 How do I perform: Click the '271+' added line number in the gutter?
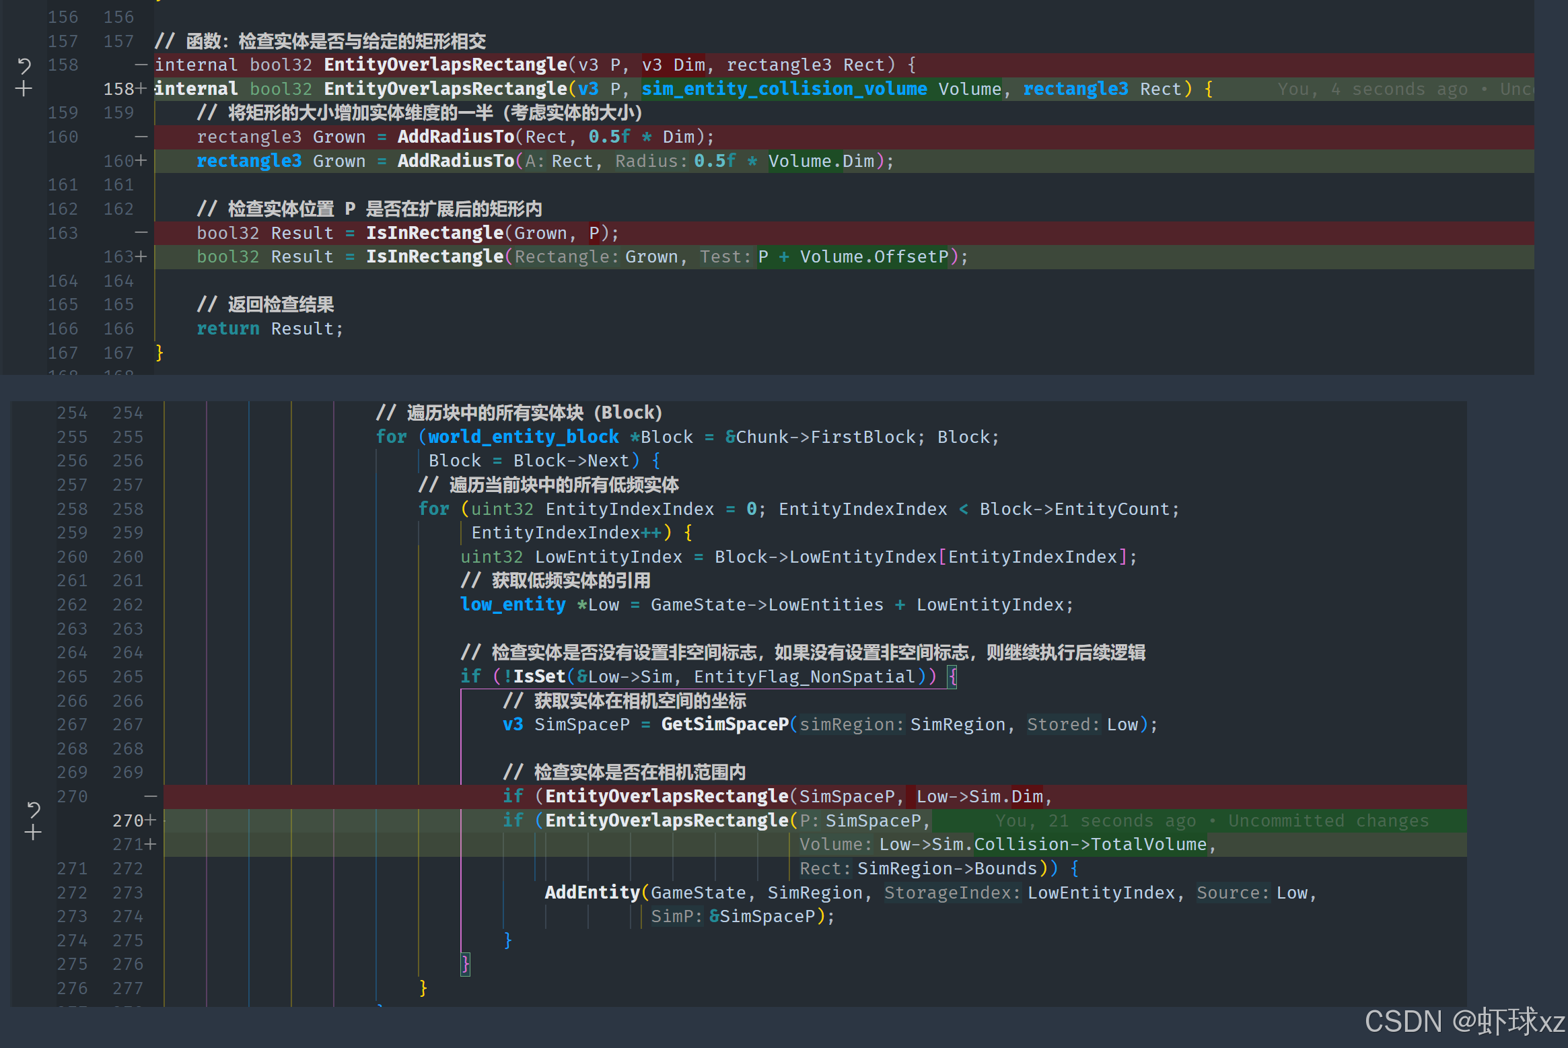[135, 844]
